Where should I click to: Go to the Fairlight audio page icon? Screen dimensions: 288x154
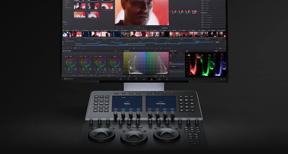160,79
